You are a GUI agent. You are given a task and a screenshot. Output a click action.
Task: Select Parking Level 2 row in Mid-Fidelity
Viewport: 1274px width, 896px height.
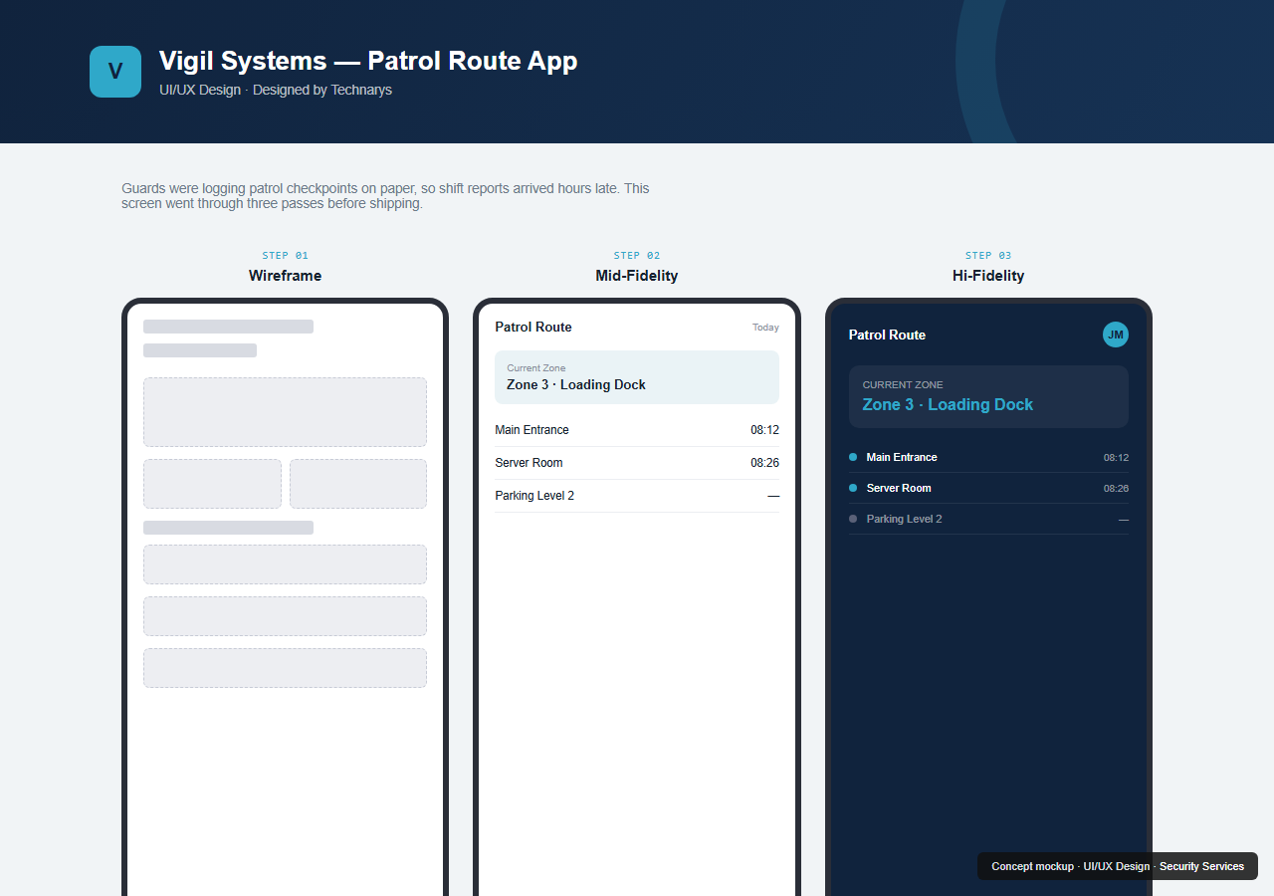pos(637,496)
